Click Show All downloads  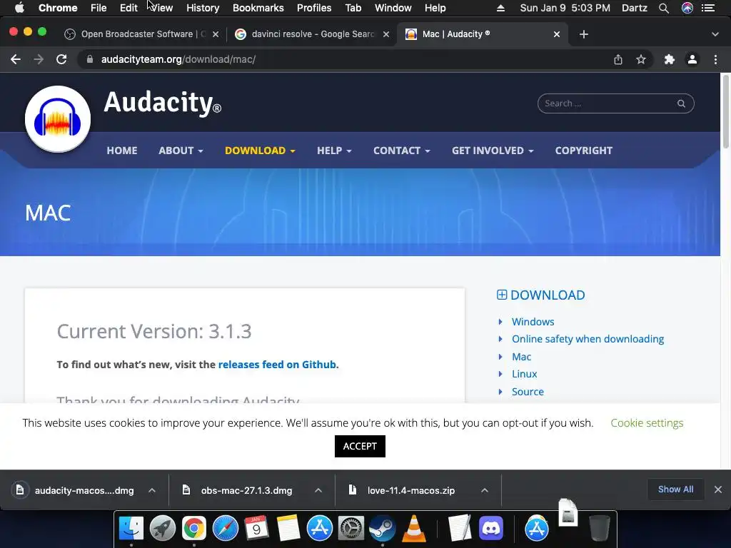[x=675, y=489]
